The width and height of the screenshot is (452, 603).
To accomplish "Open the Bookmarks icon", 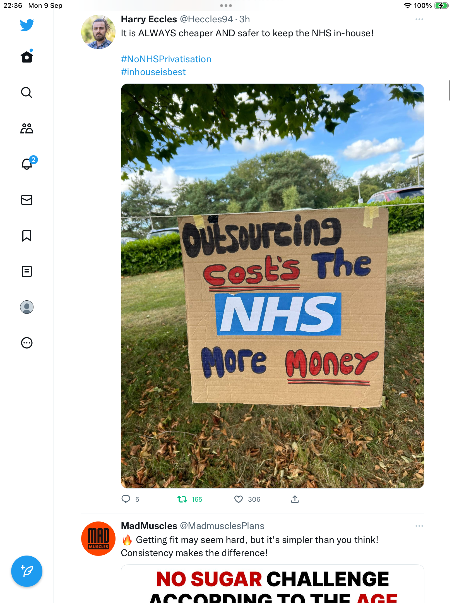I will coord(27,236).
